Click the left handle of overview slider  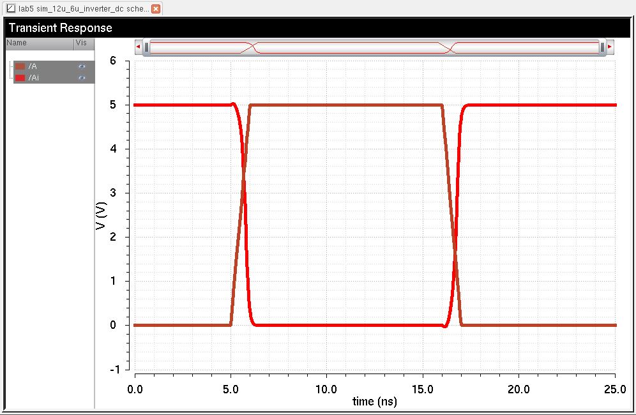click(147, 47)
